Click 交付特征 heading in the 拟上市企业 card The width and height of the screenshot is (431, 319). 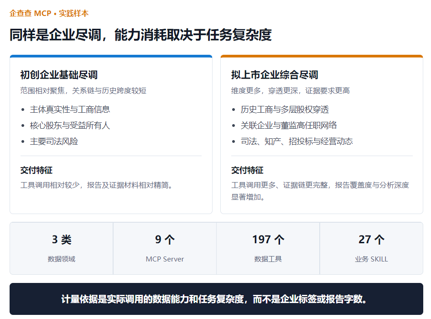[x=247, y=170]
